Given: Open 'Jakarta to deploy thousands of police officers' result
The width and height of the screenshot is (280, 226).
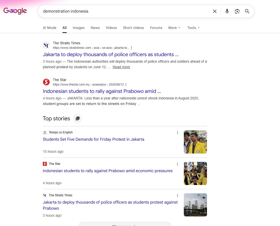Looking at the screenshot, I should click(x=111, y=54).
